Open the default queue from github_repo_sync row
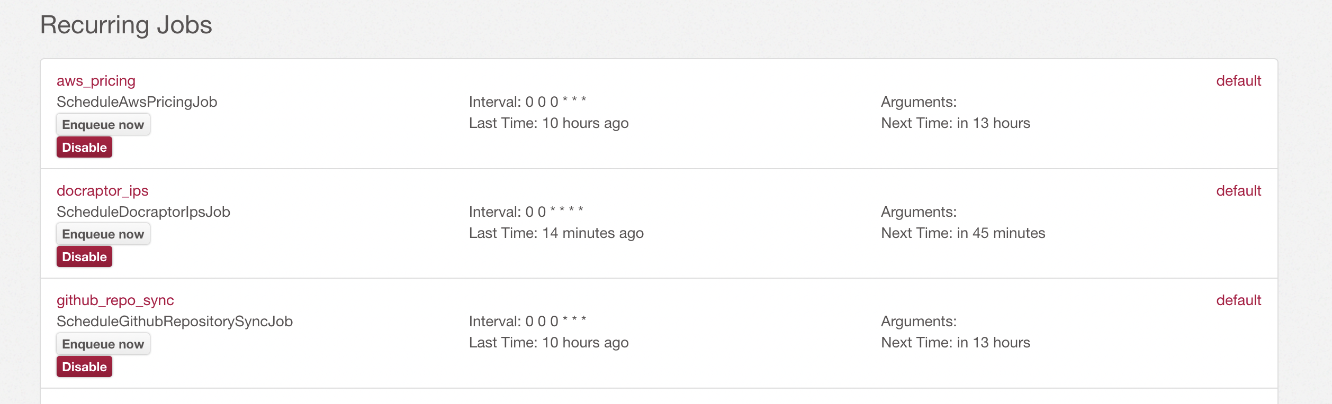This screenshot has width=1332, height=404. [x=1238, y=300]
